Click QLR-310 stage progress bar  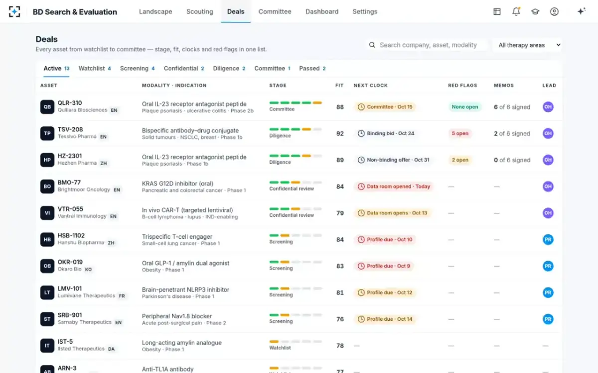point(296,102)
